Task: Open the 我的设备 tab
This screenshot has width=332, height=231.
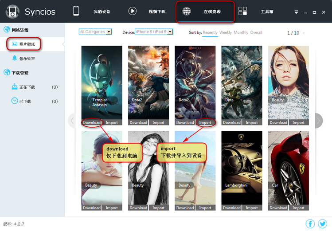Action: (x=102, y=12)
